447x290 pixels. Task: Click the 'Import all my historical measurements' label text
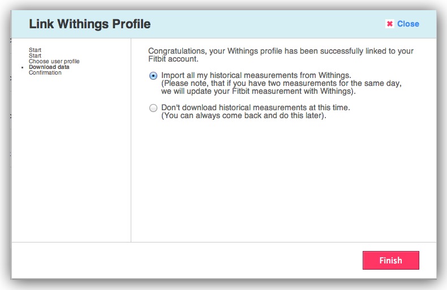point(256,75)
